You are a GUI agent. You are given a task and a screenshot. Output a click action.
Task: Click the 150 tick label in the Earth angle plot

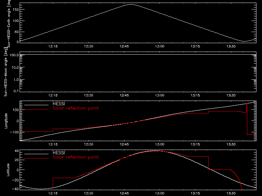(16, 10)
